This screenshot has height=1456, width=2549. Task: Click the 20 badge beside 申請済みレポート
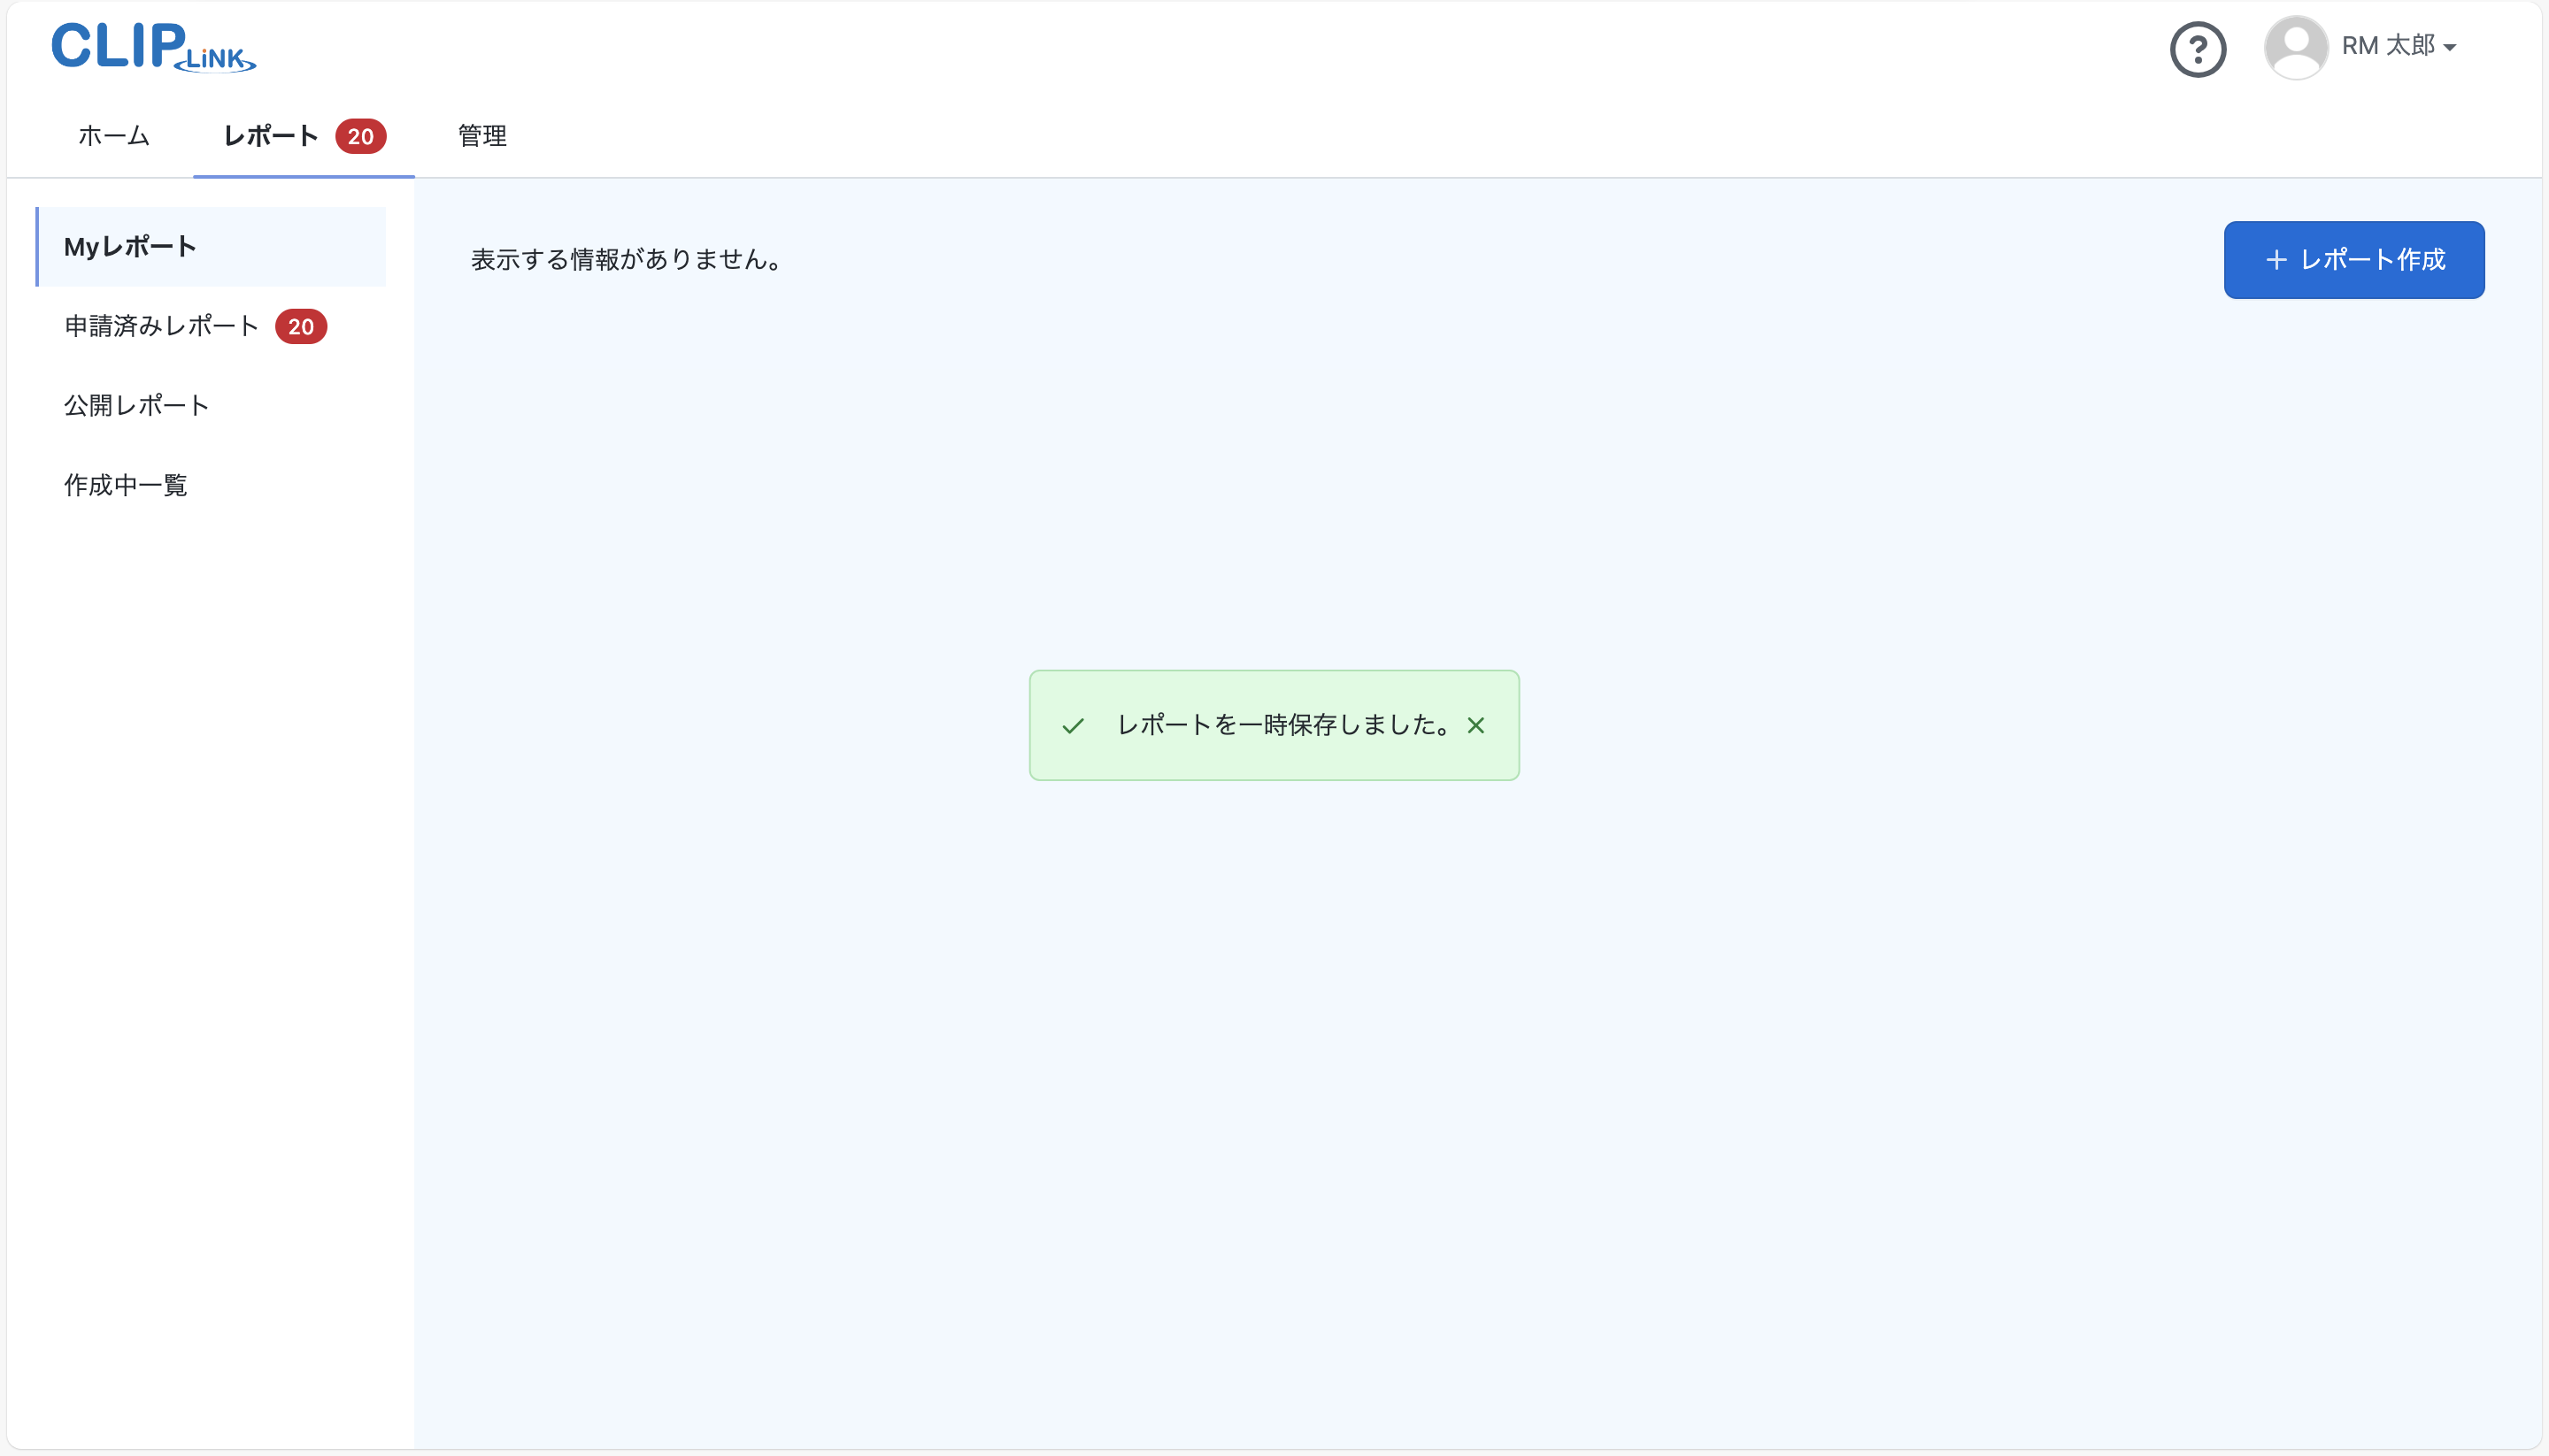point(300,326)
